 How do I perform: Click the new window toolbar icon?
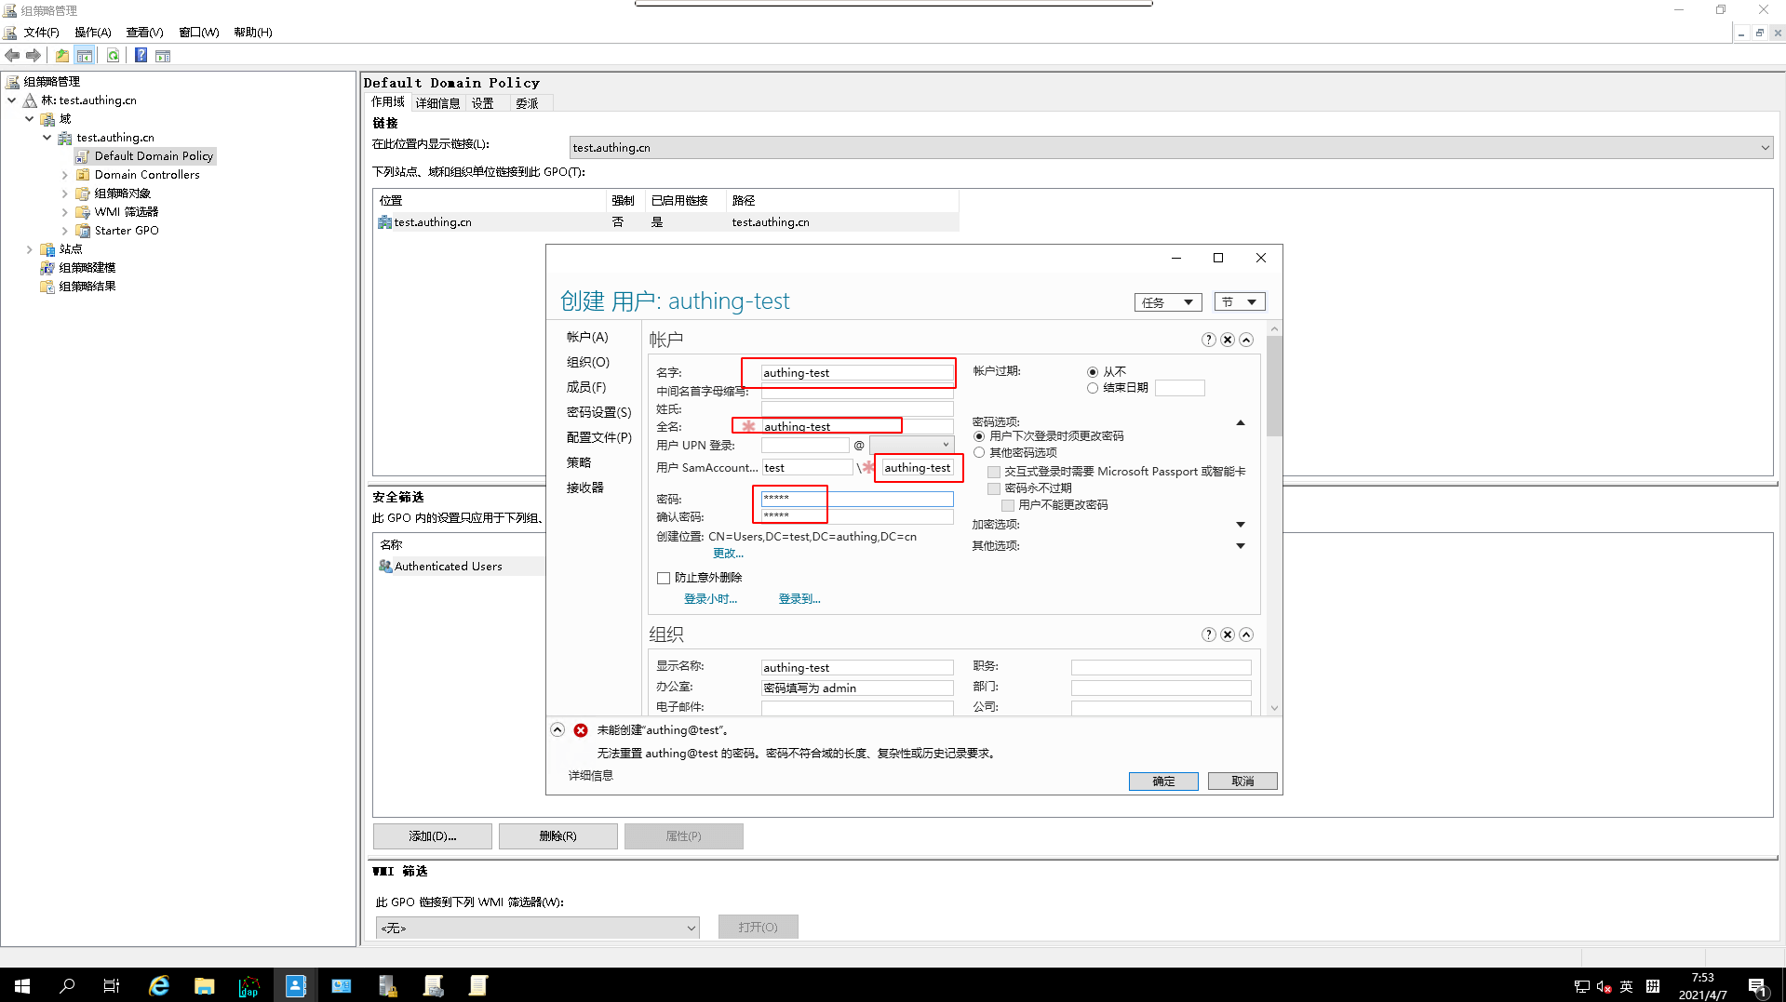[x=163, y=55]
